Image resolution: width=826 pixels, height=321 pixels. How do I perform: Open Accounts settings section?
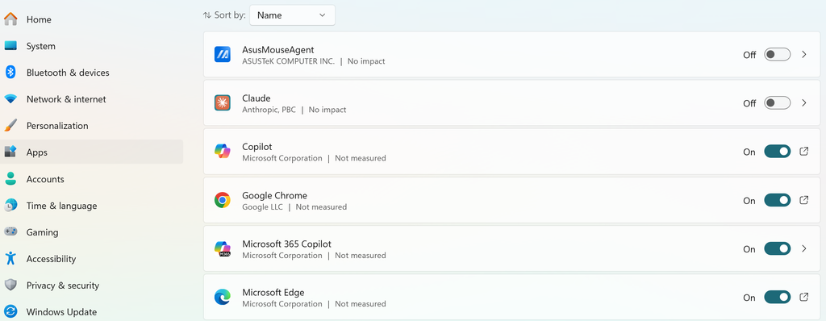pyautogui.click(x=92, y=179)
